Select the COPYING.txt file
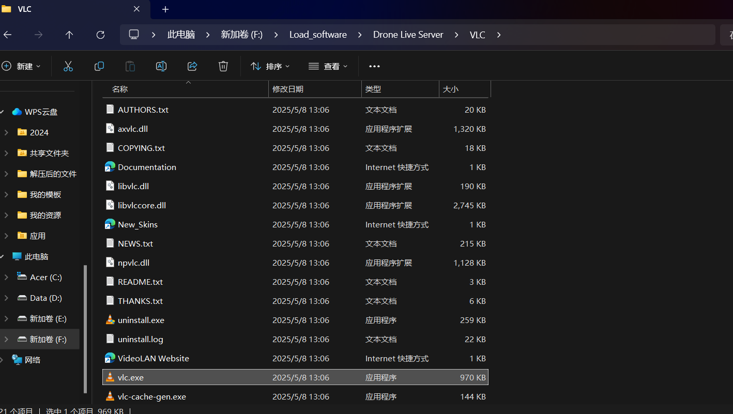Image resolution: width=733 pixels, height=414 pixels. point(296,148)
